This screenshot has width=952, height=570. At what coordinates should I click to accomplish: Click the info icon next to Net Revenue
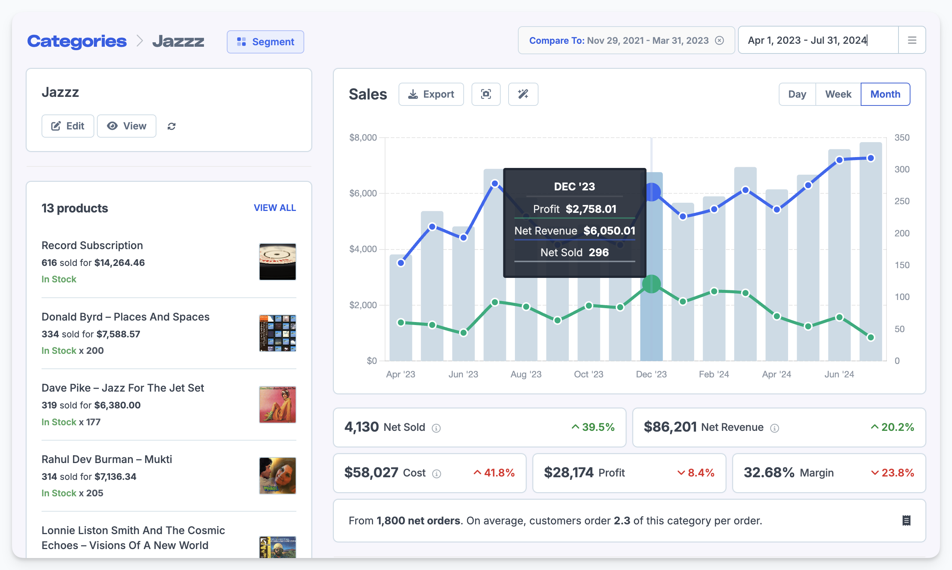[774, 427]
